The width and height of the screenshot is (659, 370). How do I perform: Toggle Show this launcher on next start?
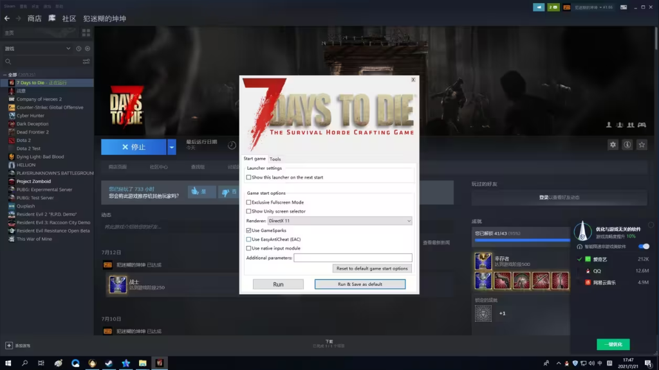[248, 177]
